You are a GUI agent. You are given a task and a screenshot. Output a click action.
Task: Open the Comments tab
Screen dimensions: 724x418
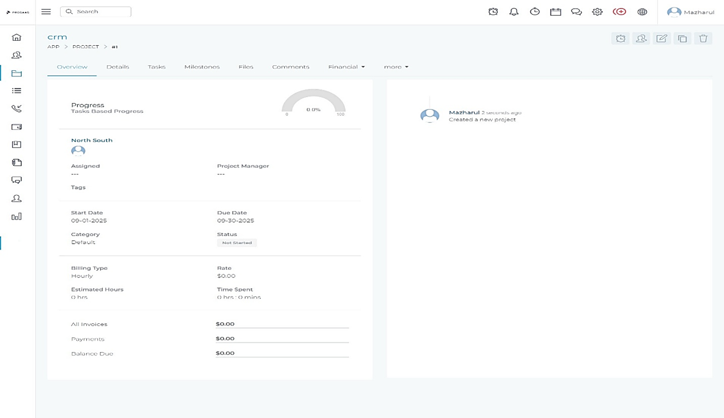coord(291,66)
